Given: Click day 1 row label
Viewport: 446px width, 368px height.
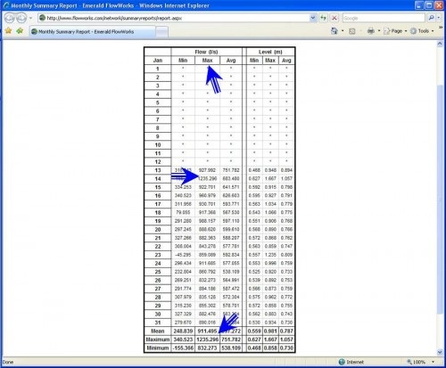Looking at the screenshot, I should (158, 69).
